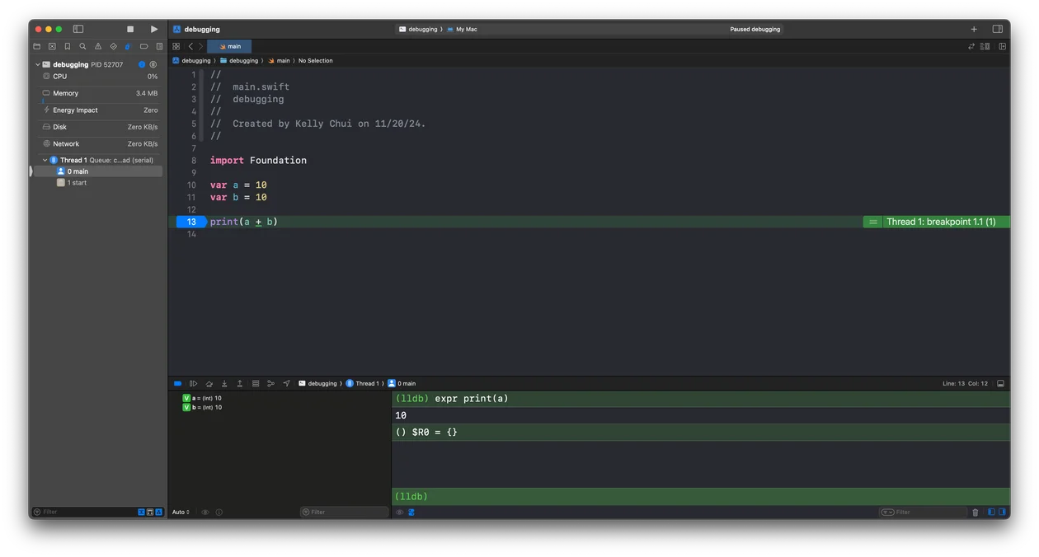Image resolution: width=1039 pixels, height=557 pixels.
Task: Open the Test navigator diamond icon
Action: [x=114, y=46]
